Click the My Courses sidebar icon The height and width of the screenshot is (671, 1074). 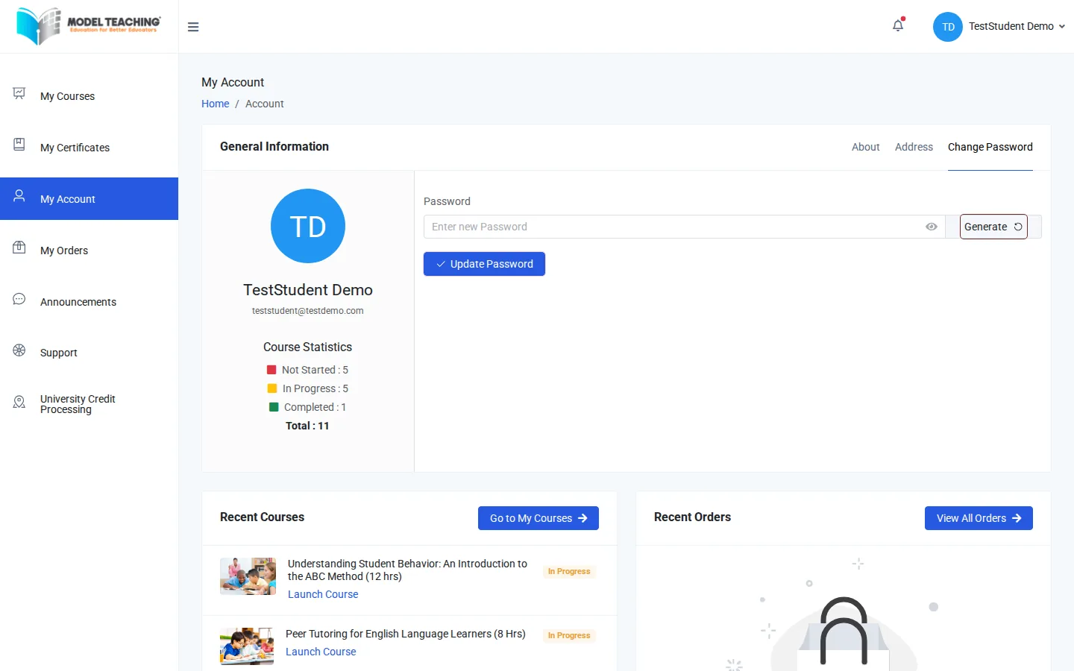point(19,93)
